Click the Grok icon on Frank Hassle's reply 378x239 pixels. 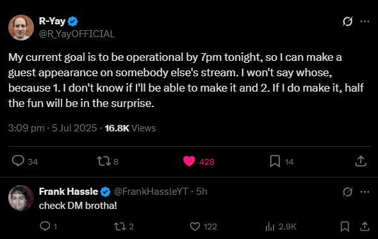(x=347, y=192)
